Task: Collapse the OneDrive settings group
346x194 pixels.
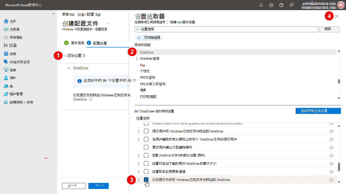Action: click(68, 68)
